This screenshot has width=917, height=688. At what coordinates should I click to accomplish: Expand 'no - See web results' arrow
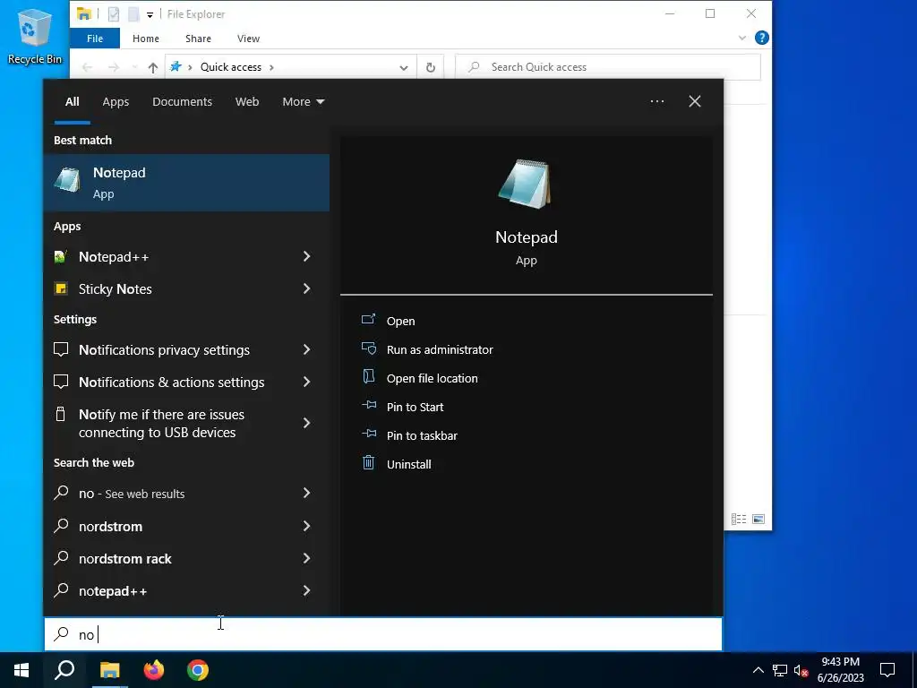pyautogui.click(x=306, y=494)
